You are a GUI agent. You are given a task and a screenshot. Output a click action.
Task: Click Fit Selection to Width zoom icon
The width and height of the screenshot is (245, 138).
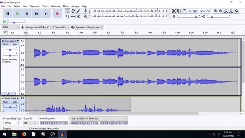tap(226, 11)
